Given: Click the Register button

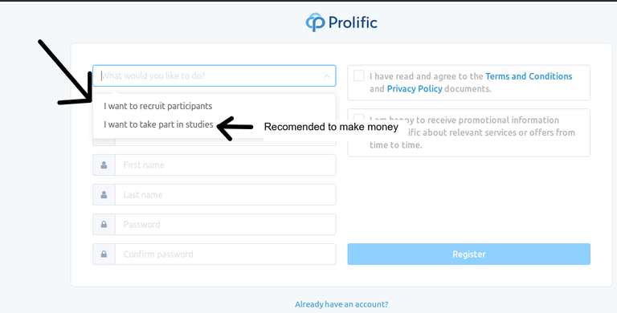Looking at the screenshot, I should (x=468, y=254).
